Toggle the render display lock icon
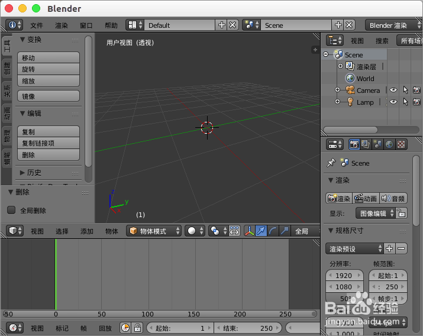Viewport: 423px width, 336px height. pos(401,214)
